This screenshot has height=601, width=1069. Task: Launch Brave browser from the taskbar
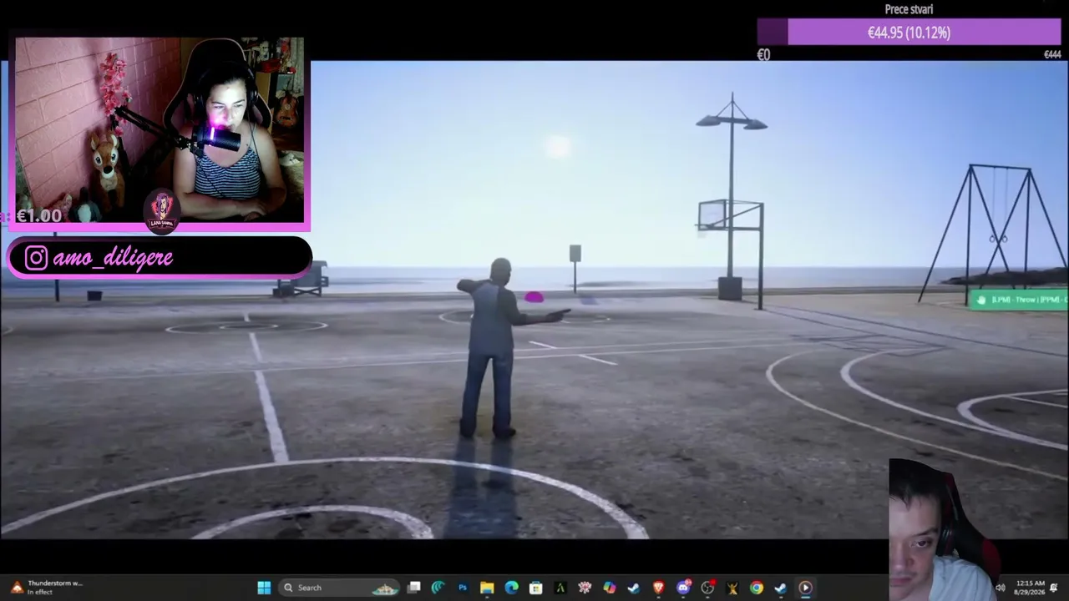pyautogui.click(x=658, y=588)
